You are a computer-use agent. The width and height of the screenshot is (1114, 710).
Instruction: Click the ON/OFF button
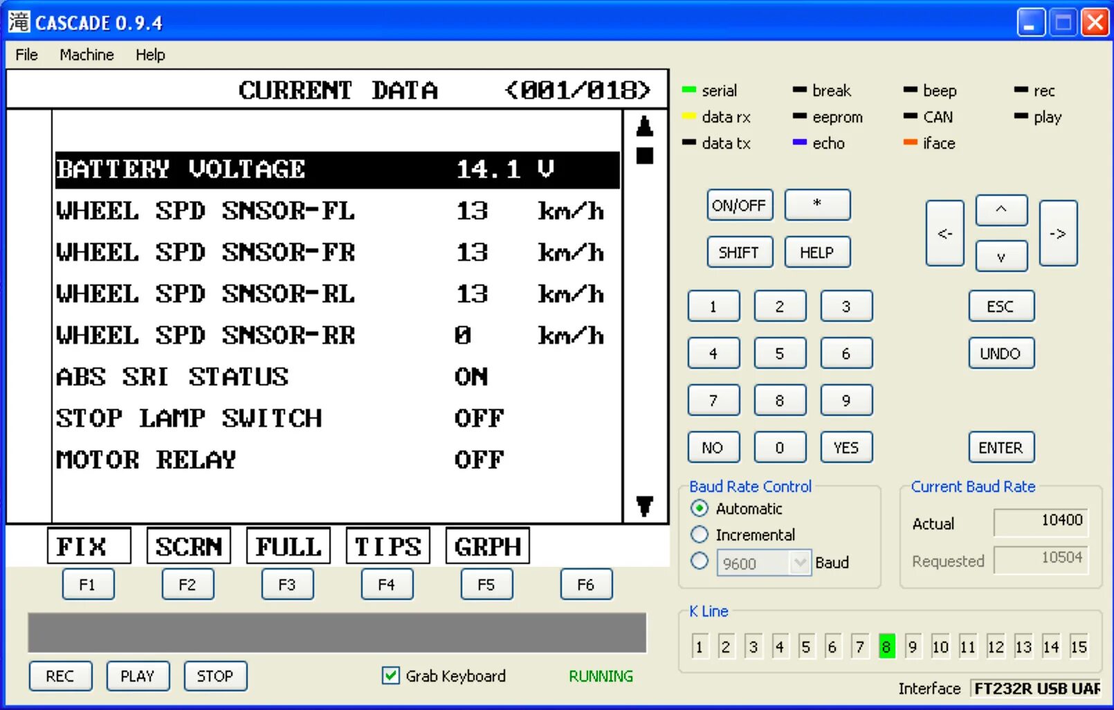pyautogui.click(x=740, y=205)
